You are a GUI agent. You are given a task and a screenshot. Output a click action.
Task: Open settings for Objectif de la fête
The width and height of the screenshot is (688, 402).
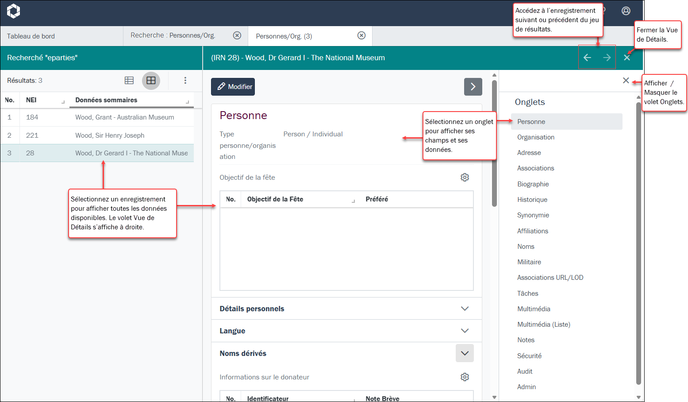[x=465, y=178]
